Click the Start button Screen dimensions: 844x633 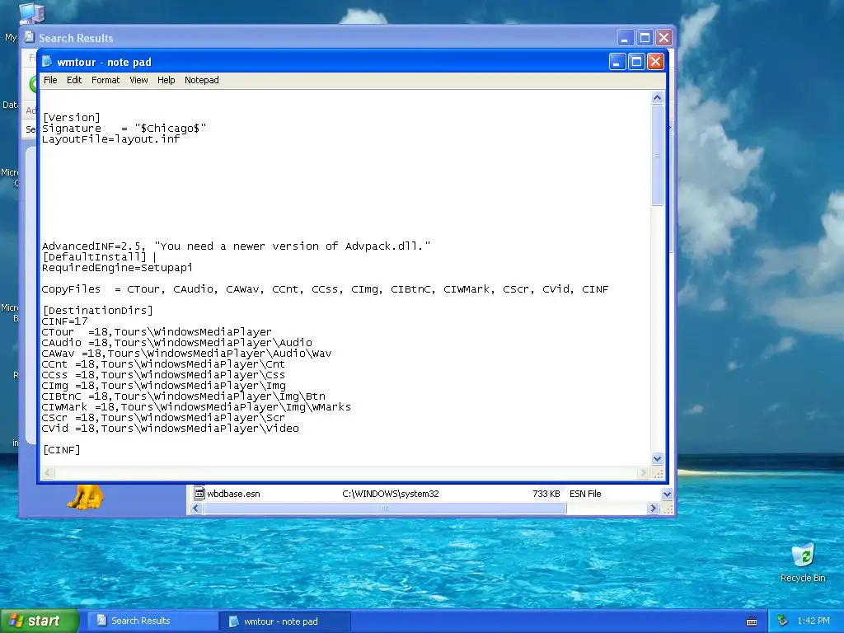40,621
